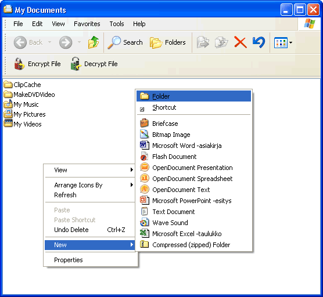Open the Tools menu

(117, 24)
